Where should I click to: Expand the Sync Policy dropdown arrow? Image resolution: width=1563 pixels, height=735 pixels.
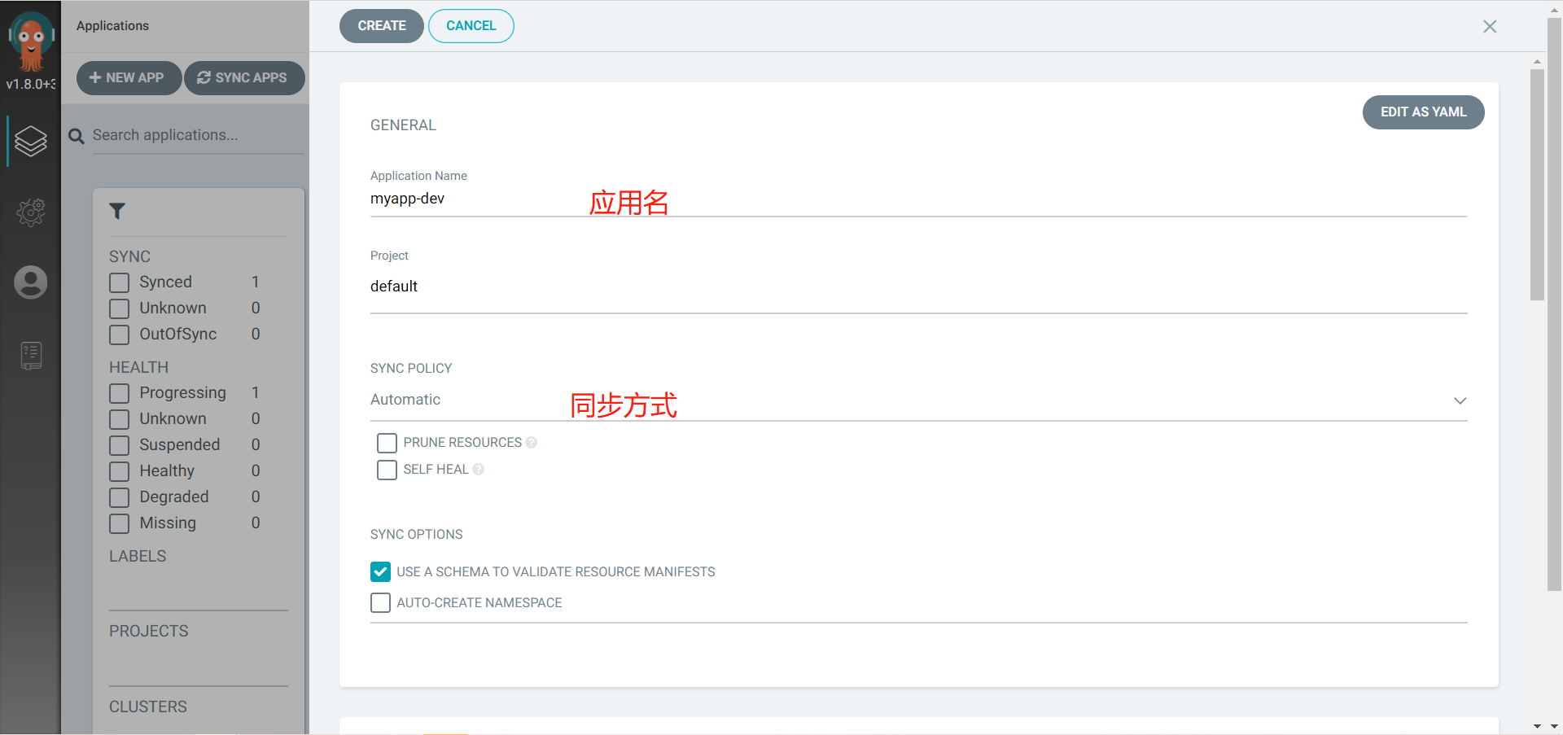[1460, 400]
